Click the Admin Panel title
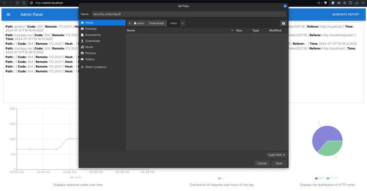The image size is (367, 191). tap(31, 15)
